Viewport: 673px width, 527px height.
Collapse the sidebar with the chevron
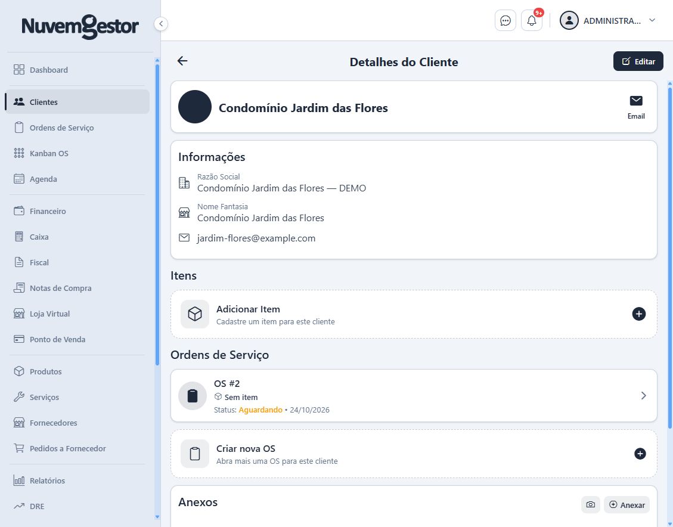160,24
